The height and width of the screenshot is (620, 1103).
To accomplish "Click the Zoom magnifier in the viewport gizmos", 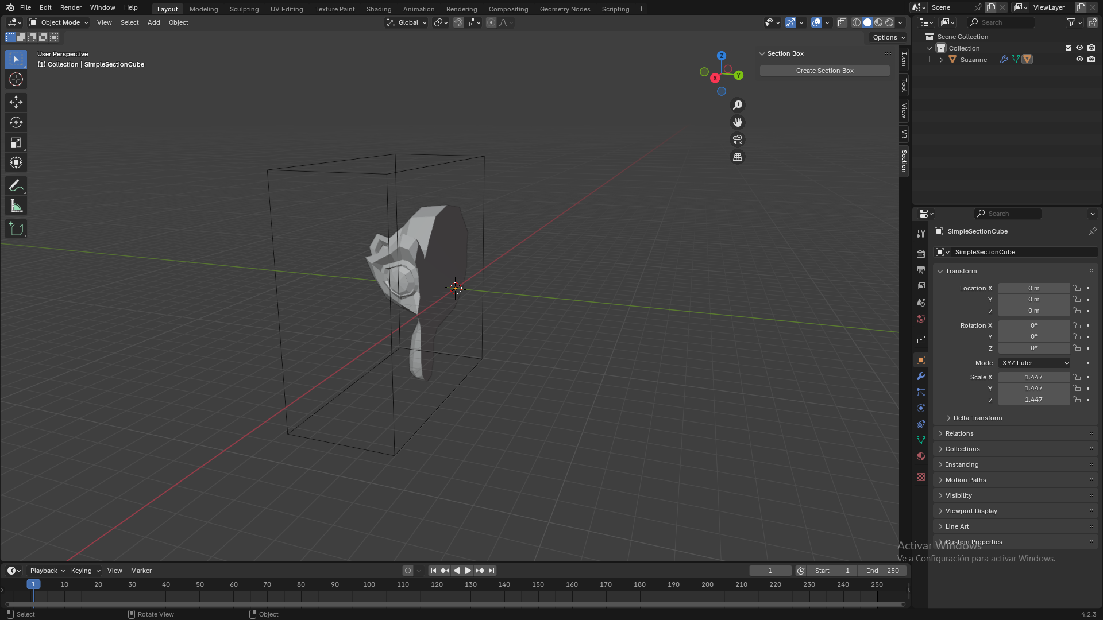I will pos(737,104).
